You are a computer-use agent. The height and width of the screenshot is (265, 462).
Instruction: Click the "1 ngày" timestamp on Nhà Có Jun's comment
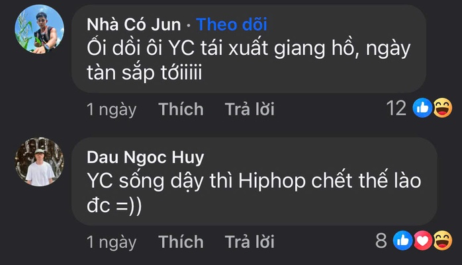(x=111, y=109)
